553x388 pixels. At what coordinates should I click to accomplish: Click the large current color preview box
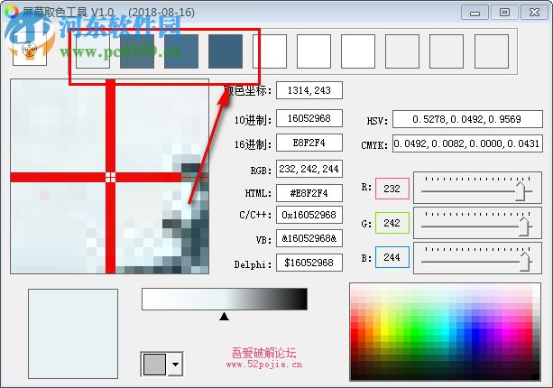coord(73,334)
